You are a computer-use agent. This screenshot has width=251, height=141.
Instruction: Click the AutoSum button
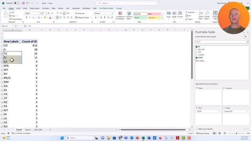(x=190, y=12)
